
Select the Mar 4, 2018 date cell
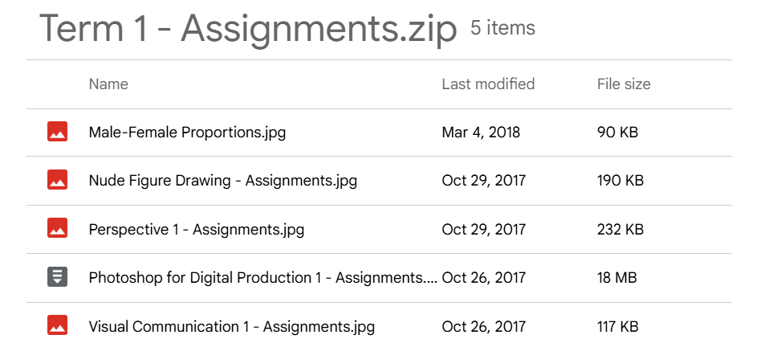point(481,133)
